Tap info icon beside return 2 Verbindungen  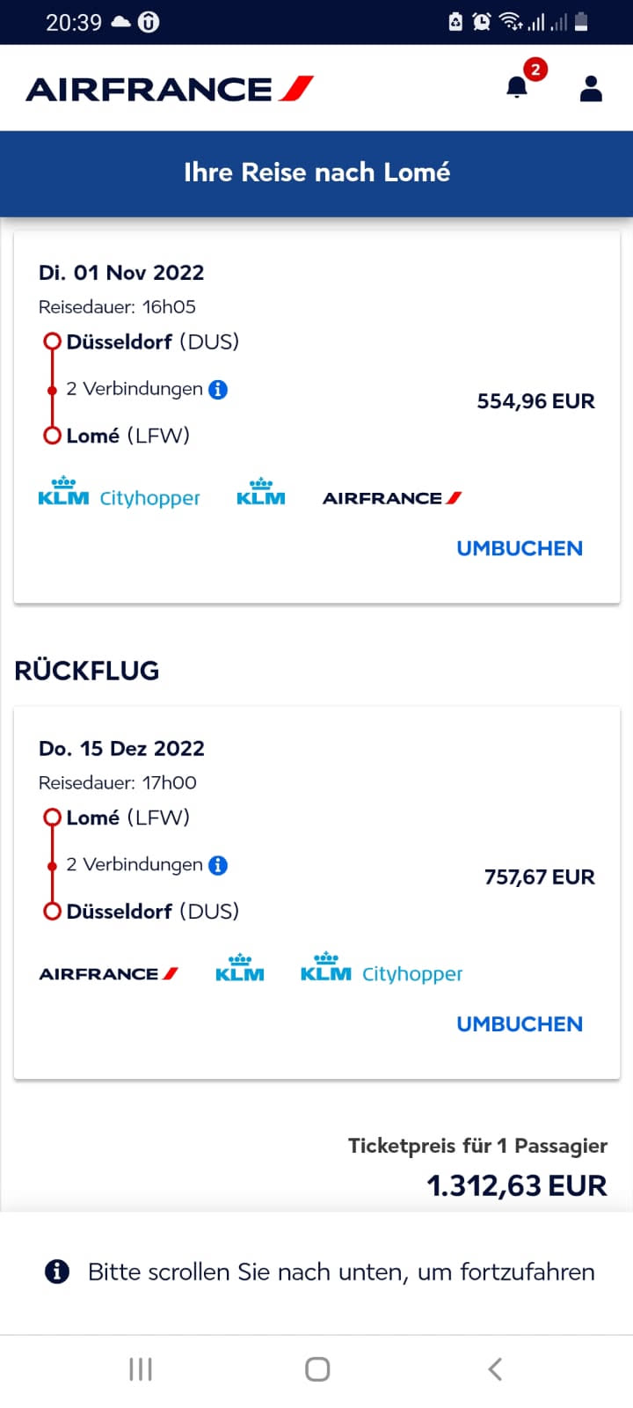(x=218, y=865)
